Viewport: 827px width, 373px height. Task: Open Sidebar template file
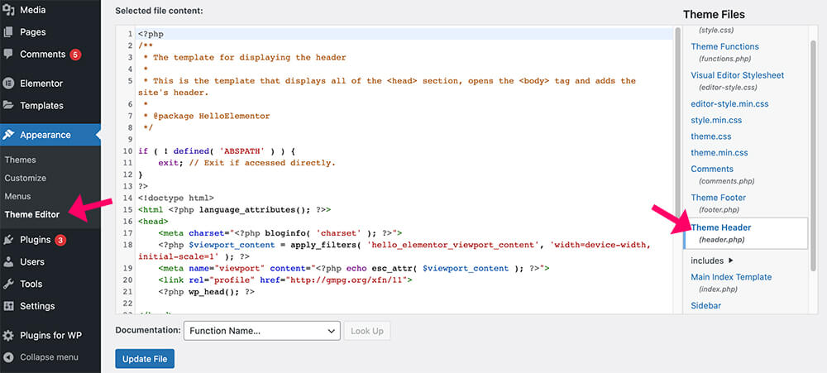pos(705,305)
